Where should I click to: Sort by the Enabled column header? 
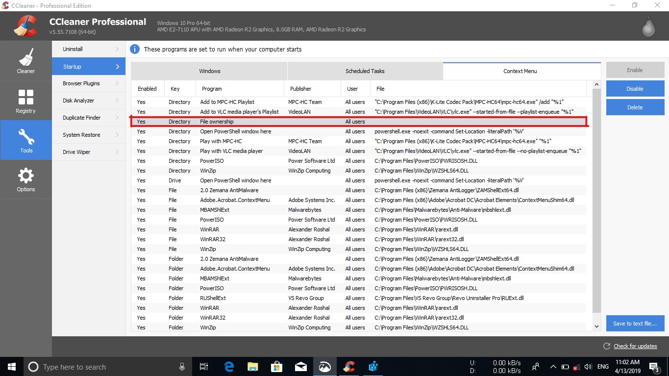tap(148, 89)
